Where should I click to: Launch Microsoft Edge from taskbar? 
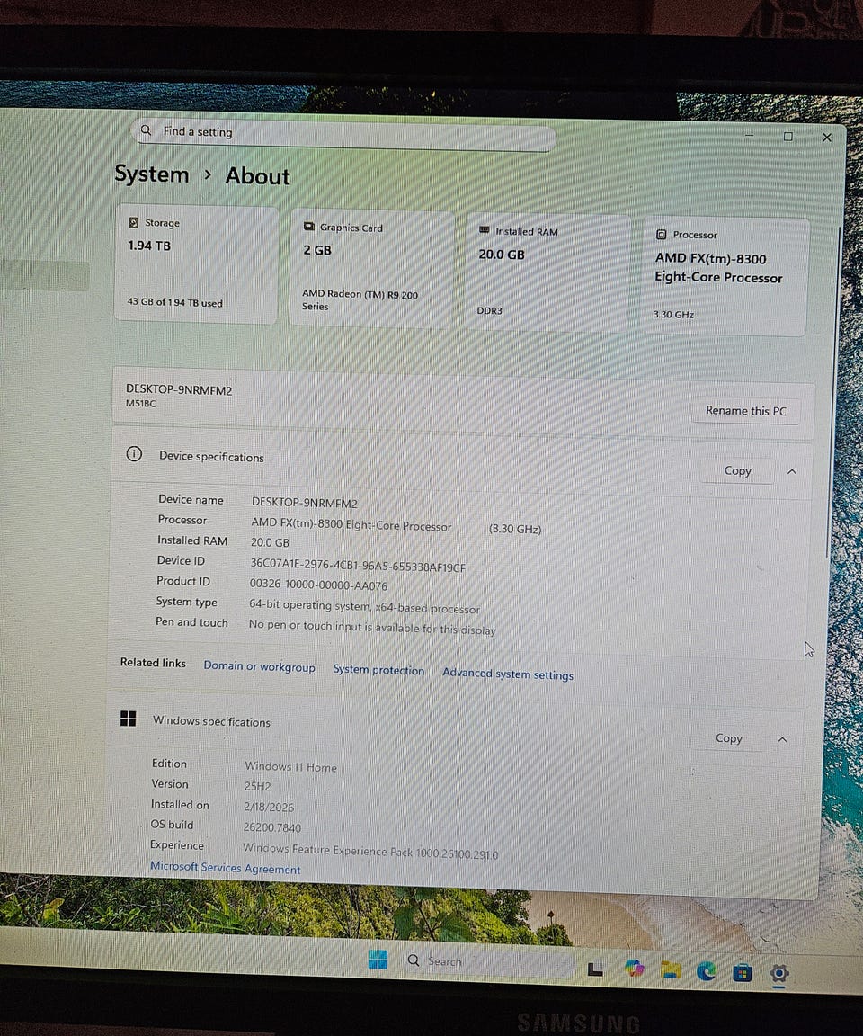pyautogui.click(x=707, y=971)
